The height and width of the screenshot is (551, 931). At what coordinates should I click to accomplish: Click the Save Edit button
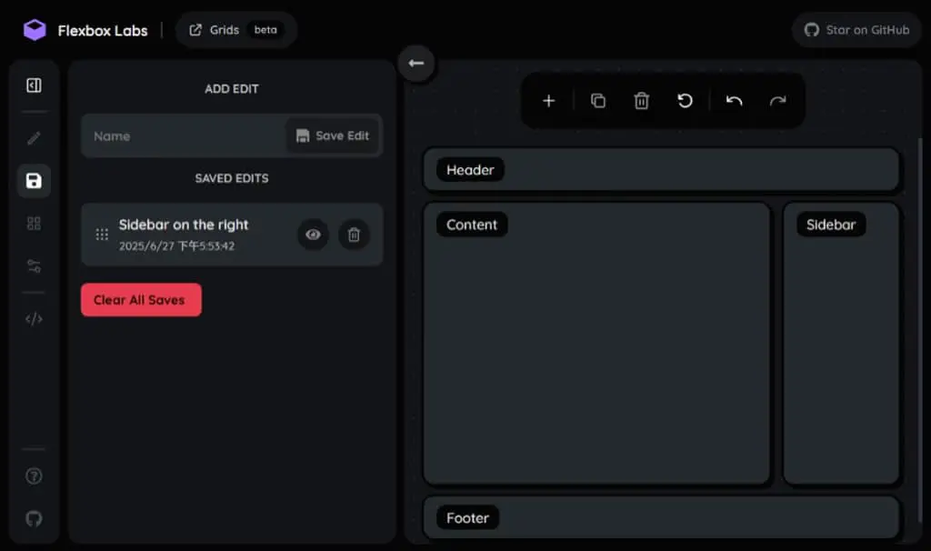click(x=333, y=136)
